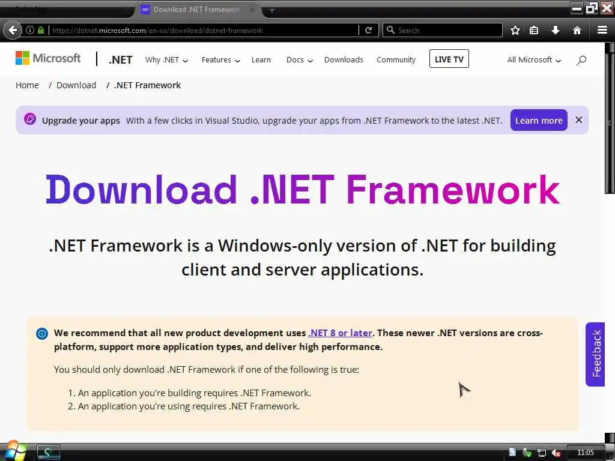Open the downloads arrow icon in toolbar
This screenshot has width=615, height=461.
pyautogui.click(x=556, y=30)
